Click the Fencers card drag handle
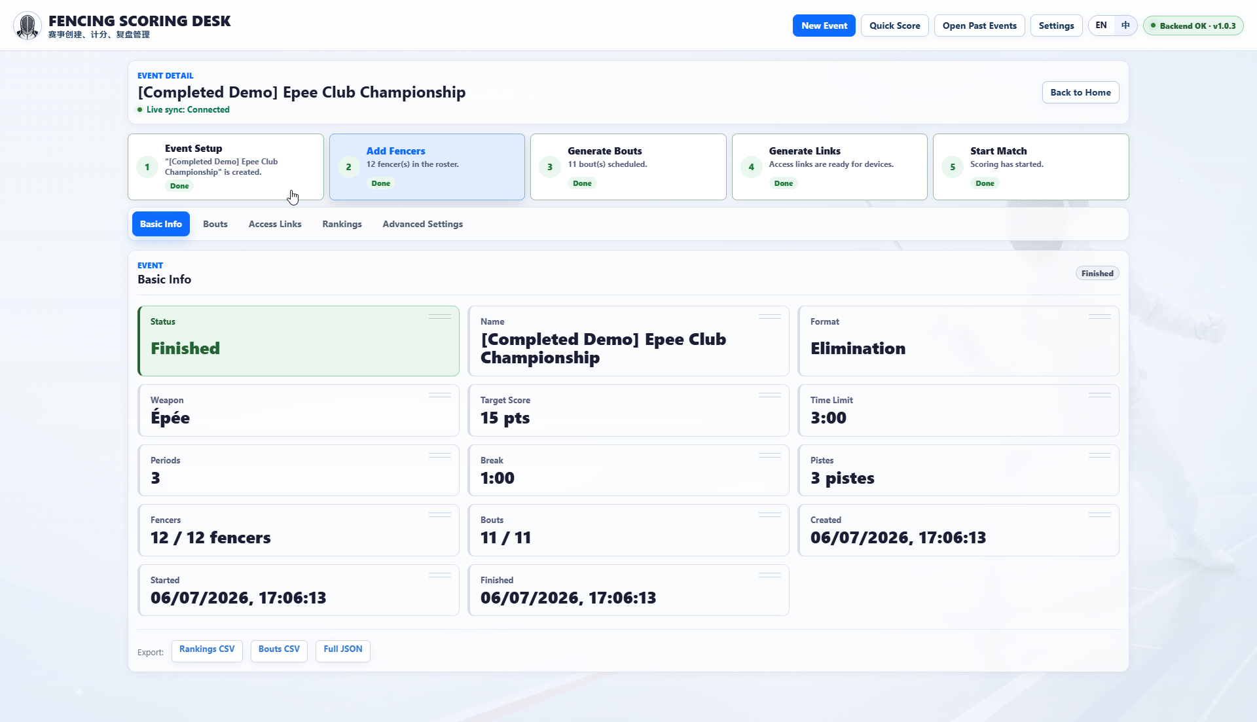The height and width of the screenshot is (722, 1257). [x=440, y=514]
